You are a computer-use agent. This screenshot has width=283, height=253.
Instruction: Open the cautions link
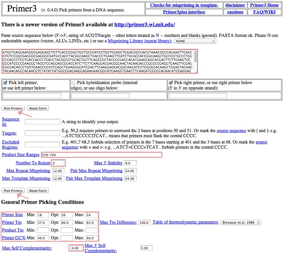coord(235,12)
